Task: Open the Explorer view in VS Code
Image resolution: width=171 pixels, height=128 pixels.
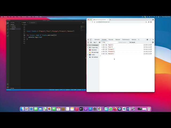Action: (8, 23)
